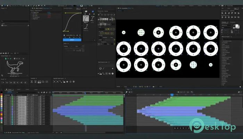The width and height of the screenshot is (243, 139).
Task: Click the blue current-time indicator in the left timeline
Action: [85, 93]
